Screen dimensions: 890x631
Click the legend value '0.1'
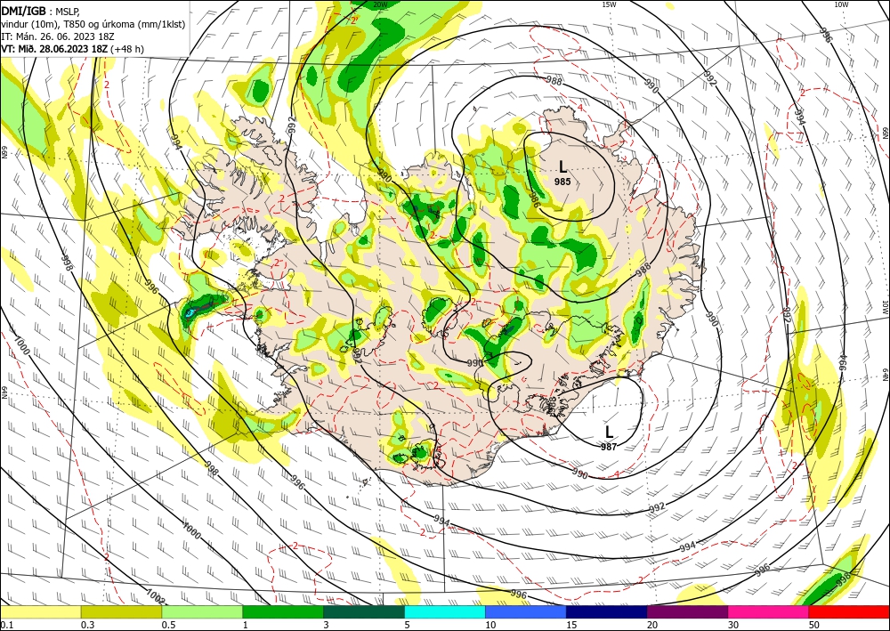6,625
